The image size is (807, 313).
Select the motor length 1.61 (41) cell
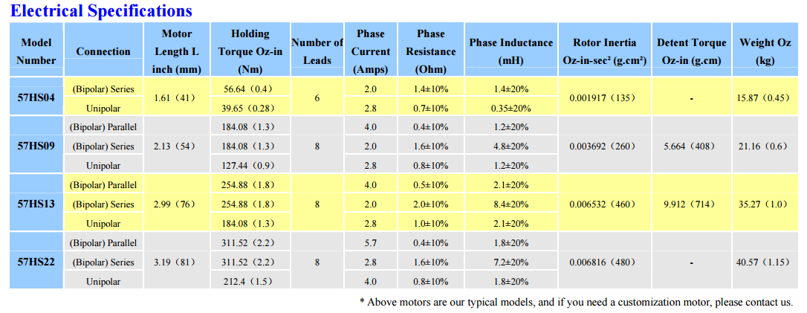coord(173,98)
